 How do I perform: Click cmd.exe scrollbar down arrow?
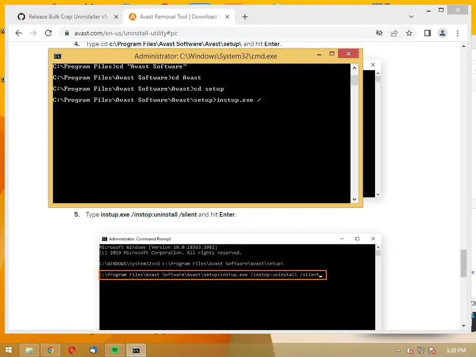coord(354,199)
